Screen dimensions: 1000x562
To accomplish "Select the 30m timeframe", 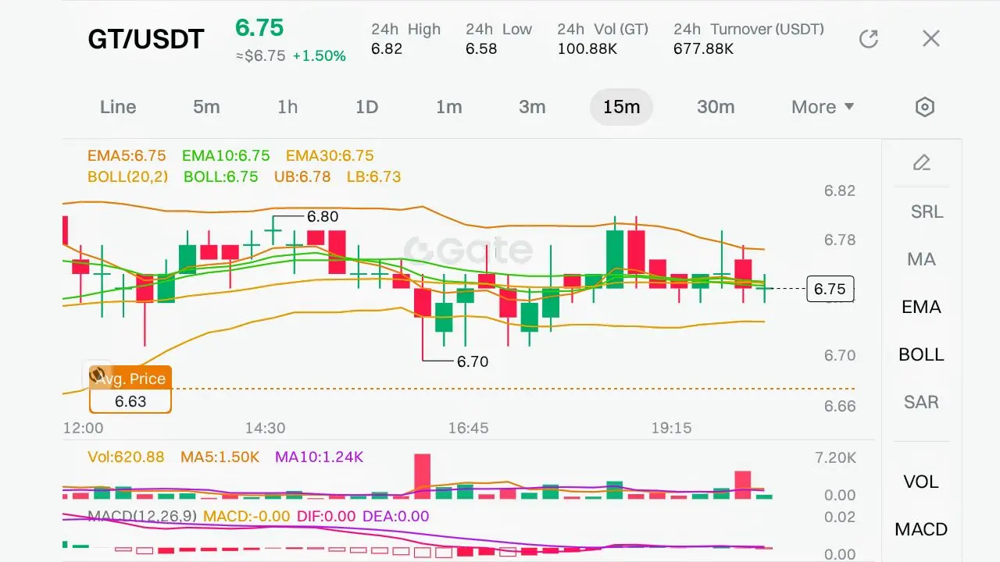I will [x=716, y=107].
